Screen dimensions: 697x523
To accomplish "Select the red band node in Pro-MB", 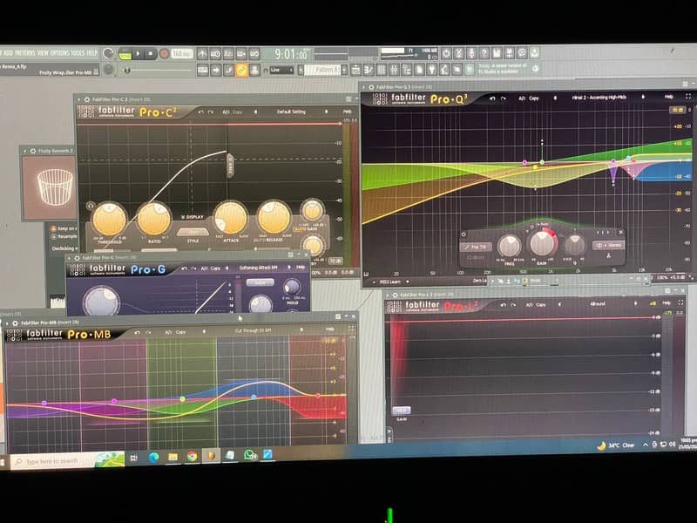I will [318, 396].
